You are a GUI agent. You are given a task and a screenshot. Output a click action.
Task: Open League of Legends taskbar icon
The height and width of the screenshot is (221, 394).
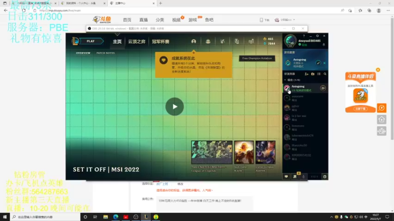146,217
